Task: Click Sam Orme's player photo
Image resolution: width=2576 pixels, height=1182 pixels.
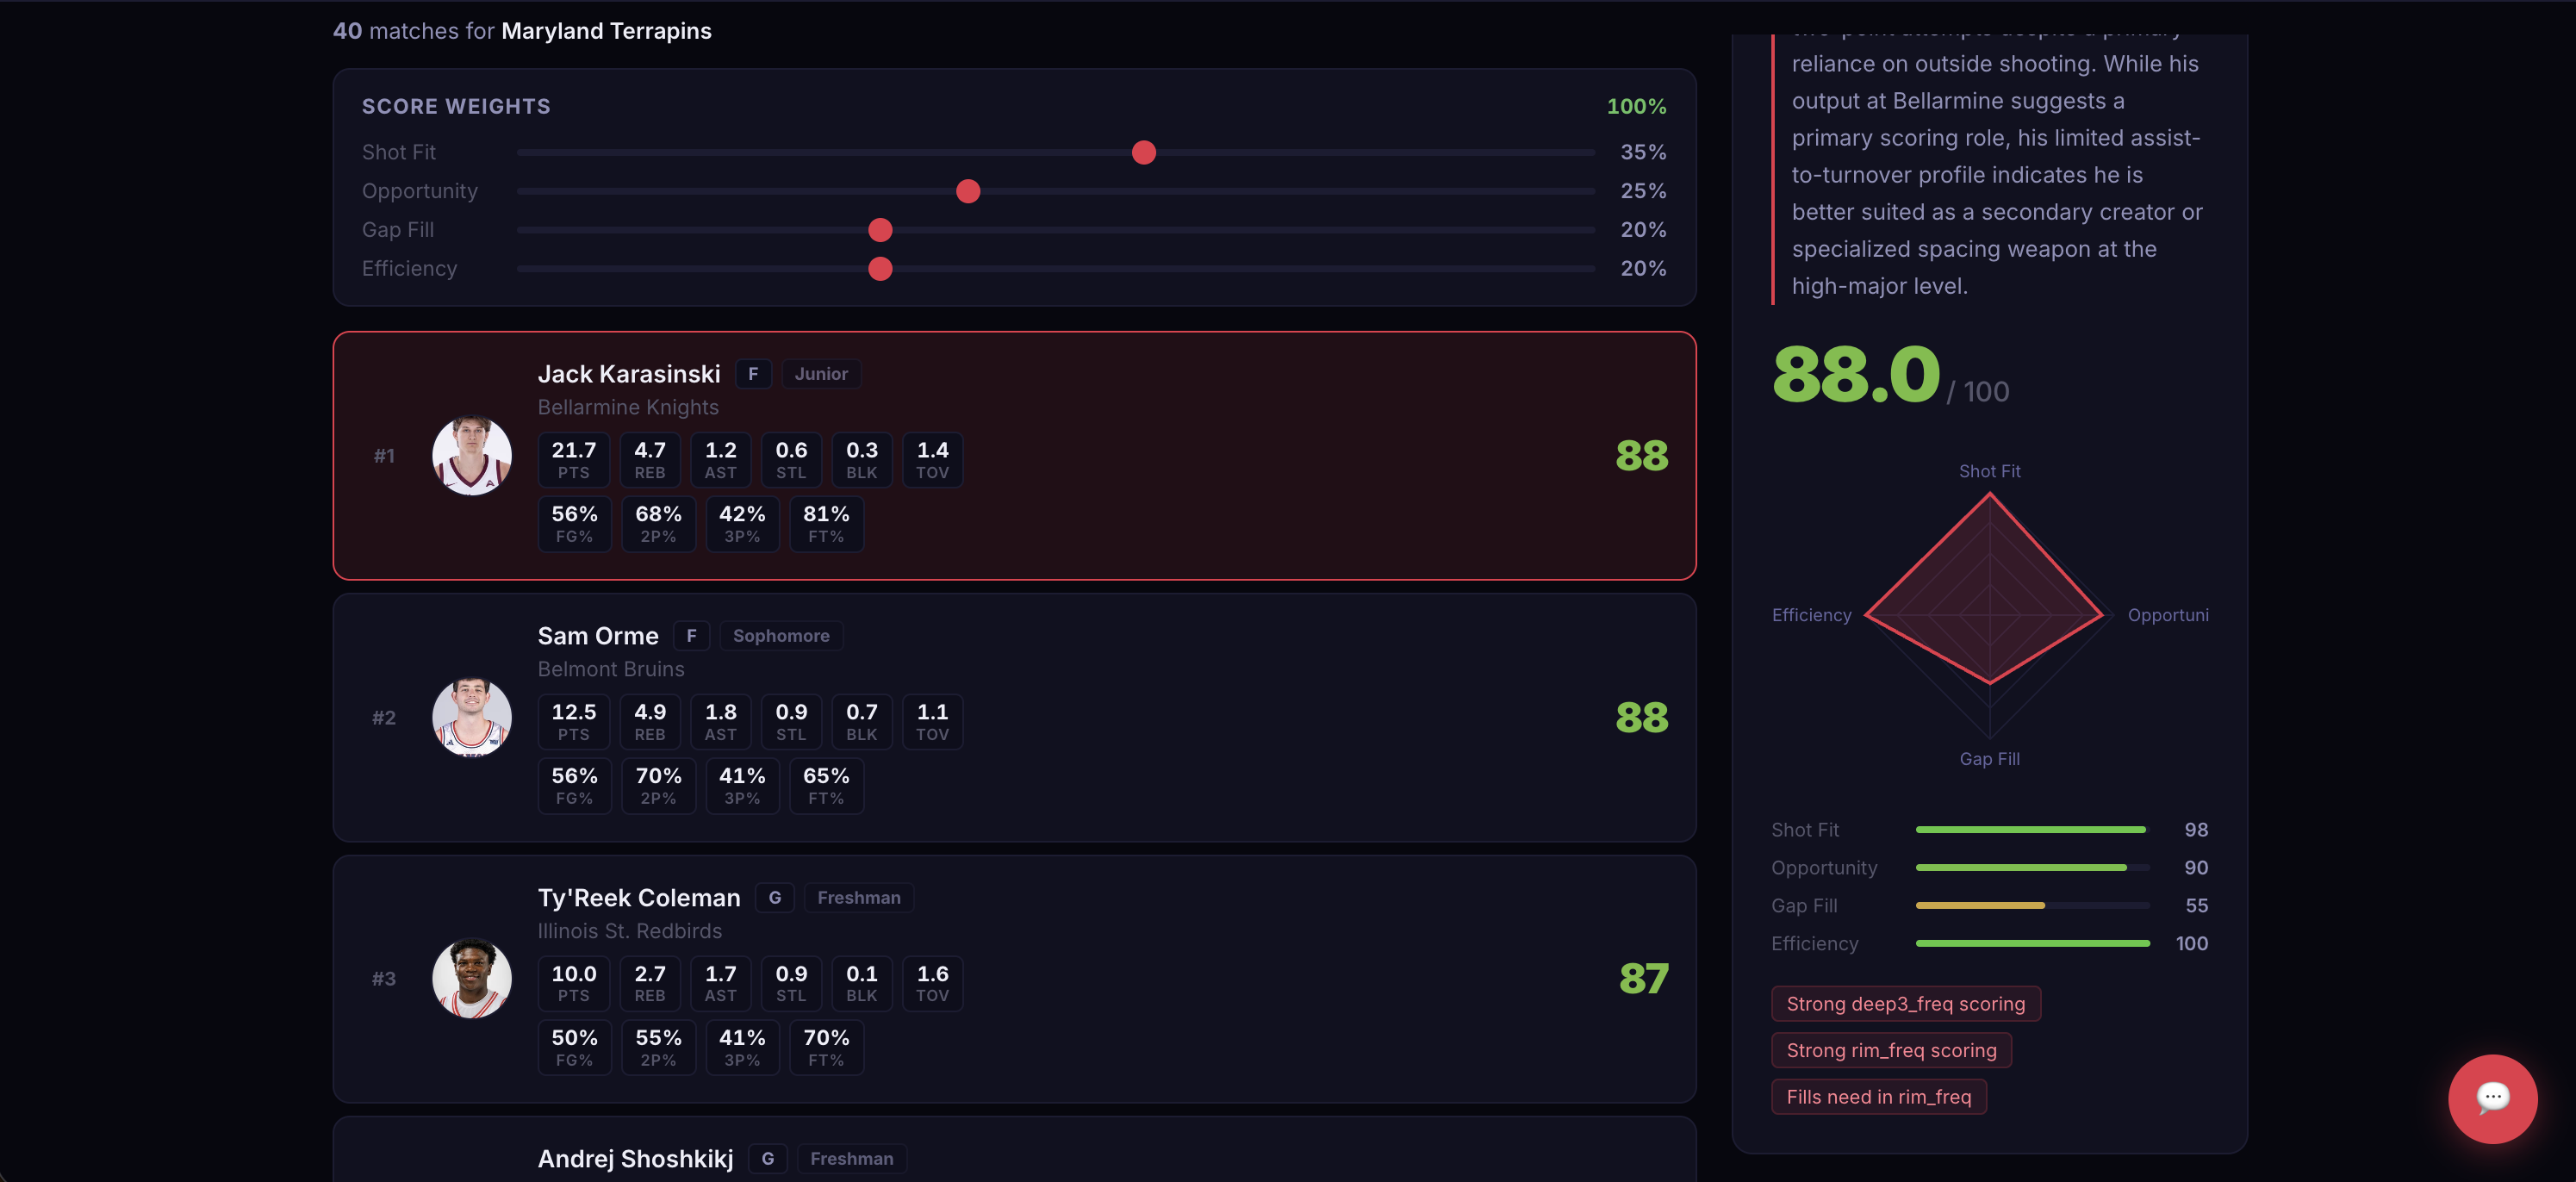Action: [x=471, y=717]
